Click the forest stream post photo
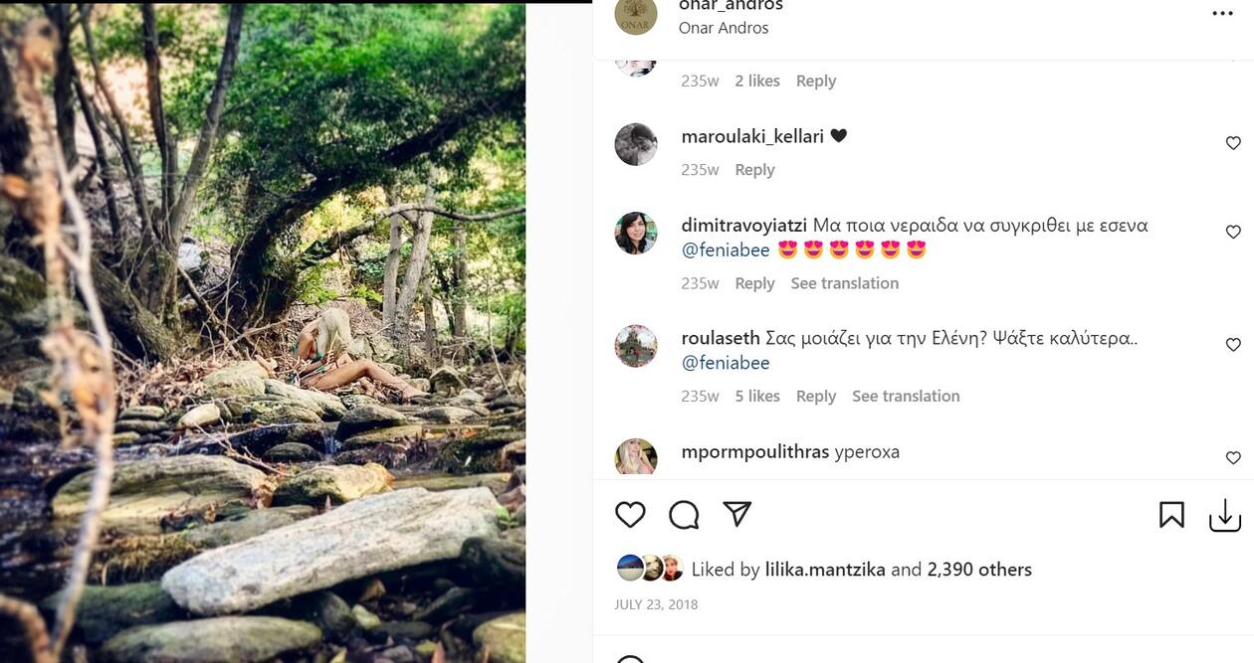The height and width of the screenshot is (663, 1254). 263,333
